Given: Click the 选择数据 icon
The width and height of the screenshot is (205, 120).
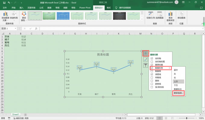Looking at the screenshot, I should [x=159, y=14].
